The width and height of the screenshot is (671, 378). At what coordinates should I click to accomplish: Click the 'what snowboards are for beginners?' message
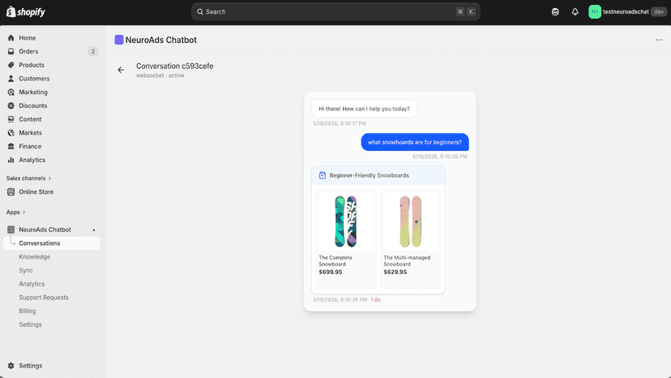415,142
